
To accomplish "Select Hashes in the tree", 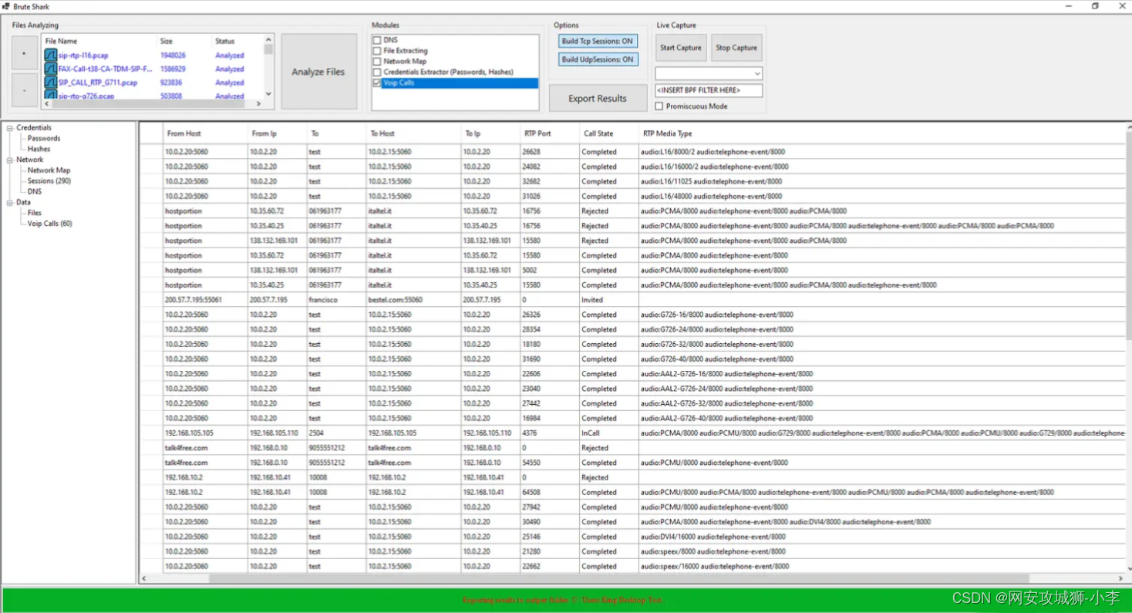I will (39, 149).
